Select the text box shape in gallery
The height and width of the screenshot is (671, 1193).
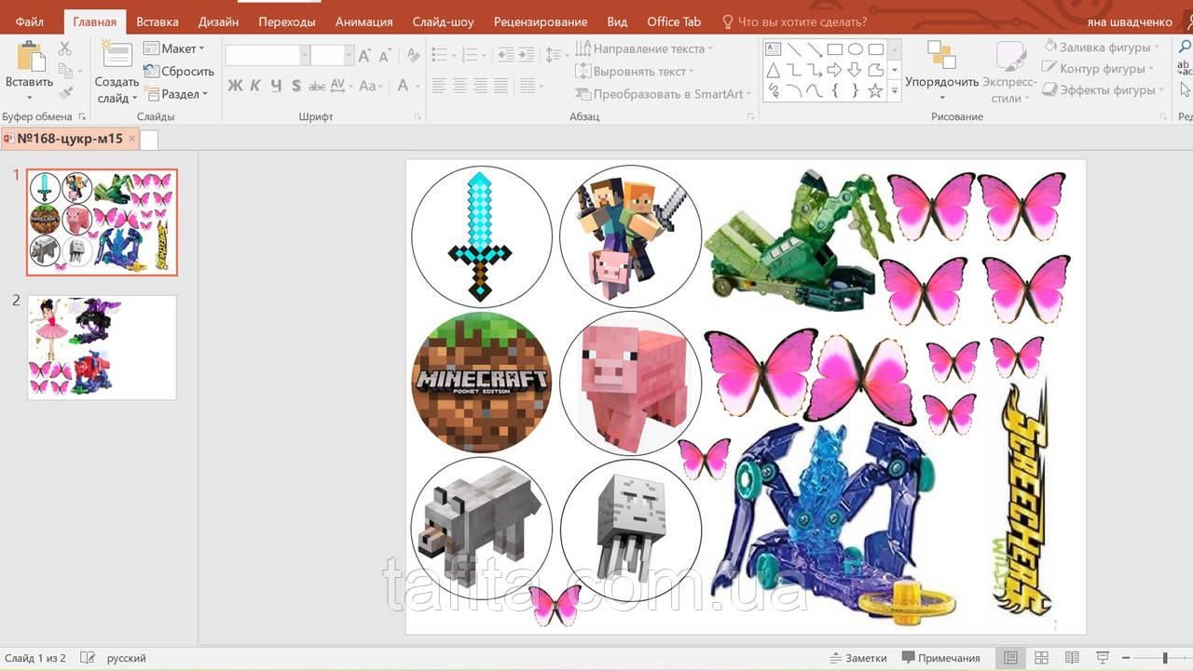coord(773,49)
